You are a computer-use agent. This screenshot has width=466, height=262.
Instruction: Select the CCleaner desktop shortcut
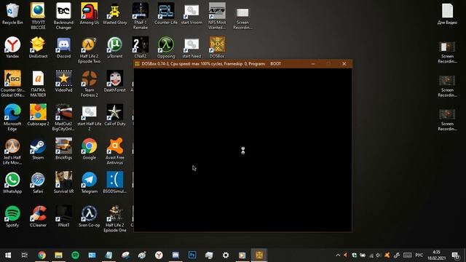38,217
